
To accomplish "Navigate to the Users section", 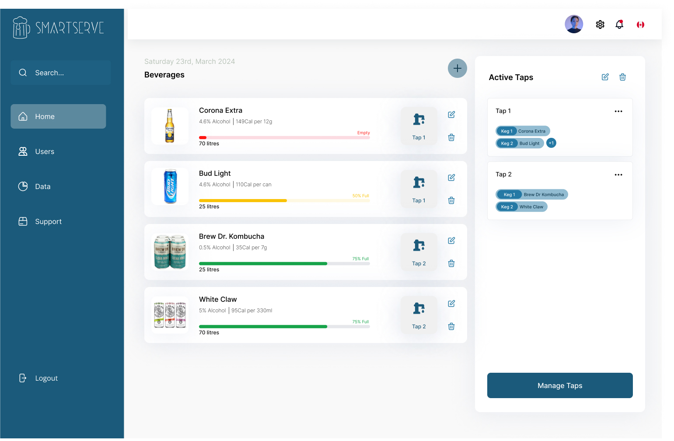I will click(45, 151).
